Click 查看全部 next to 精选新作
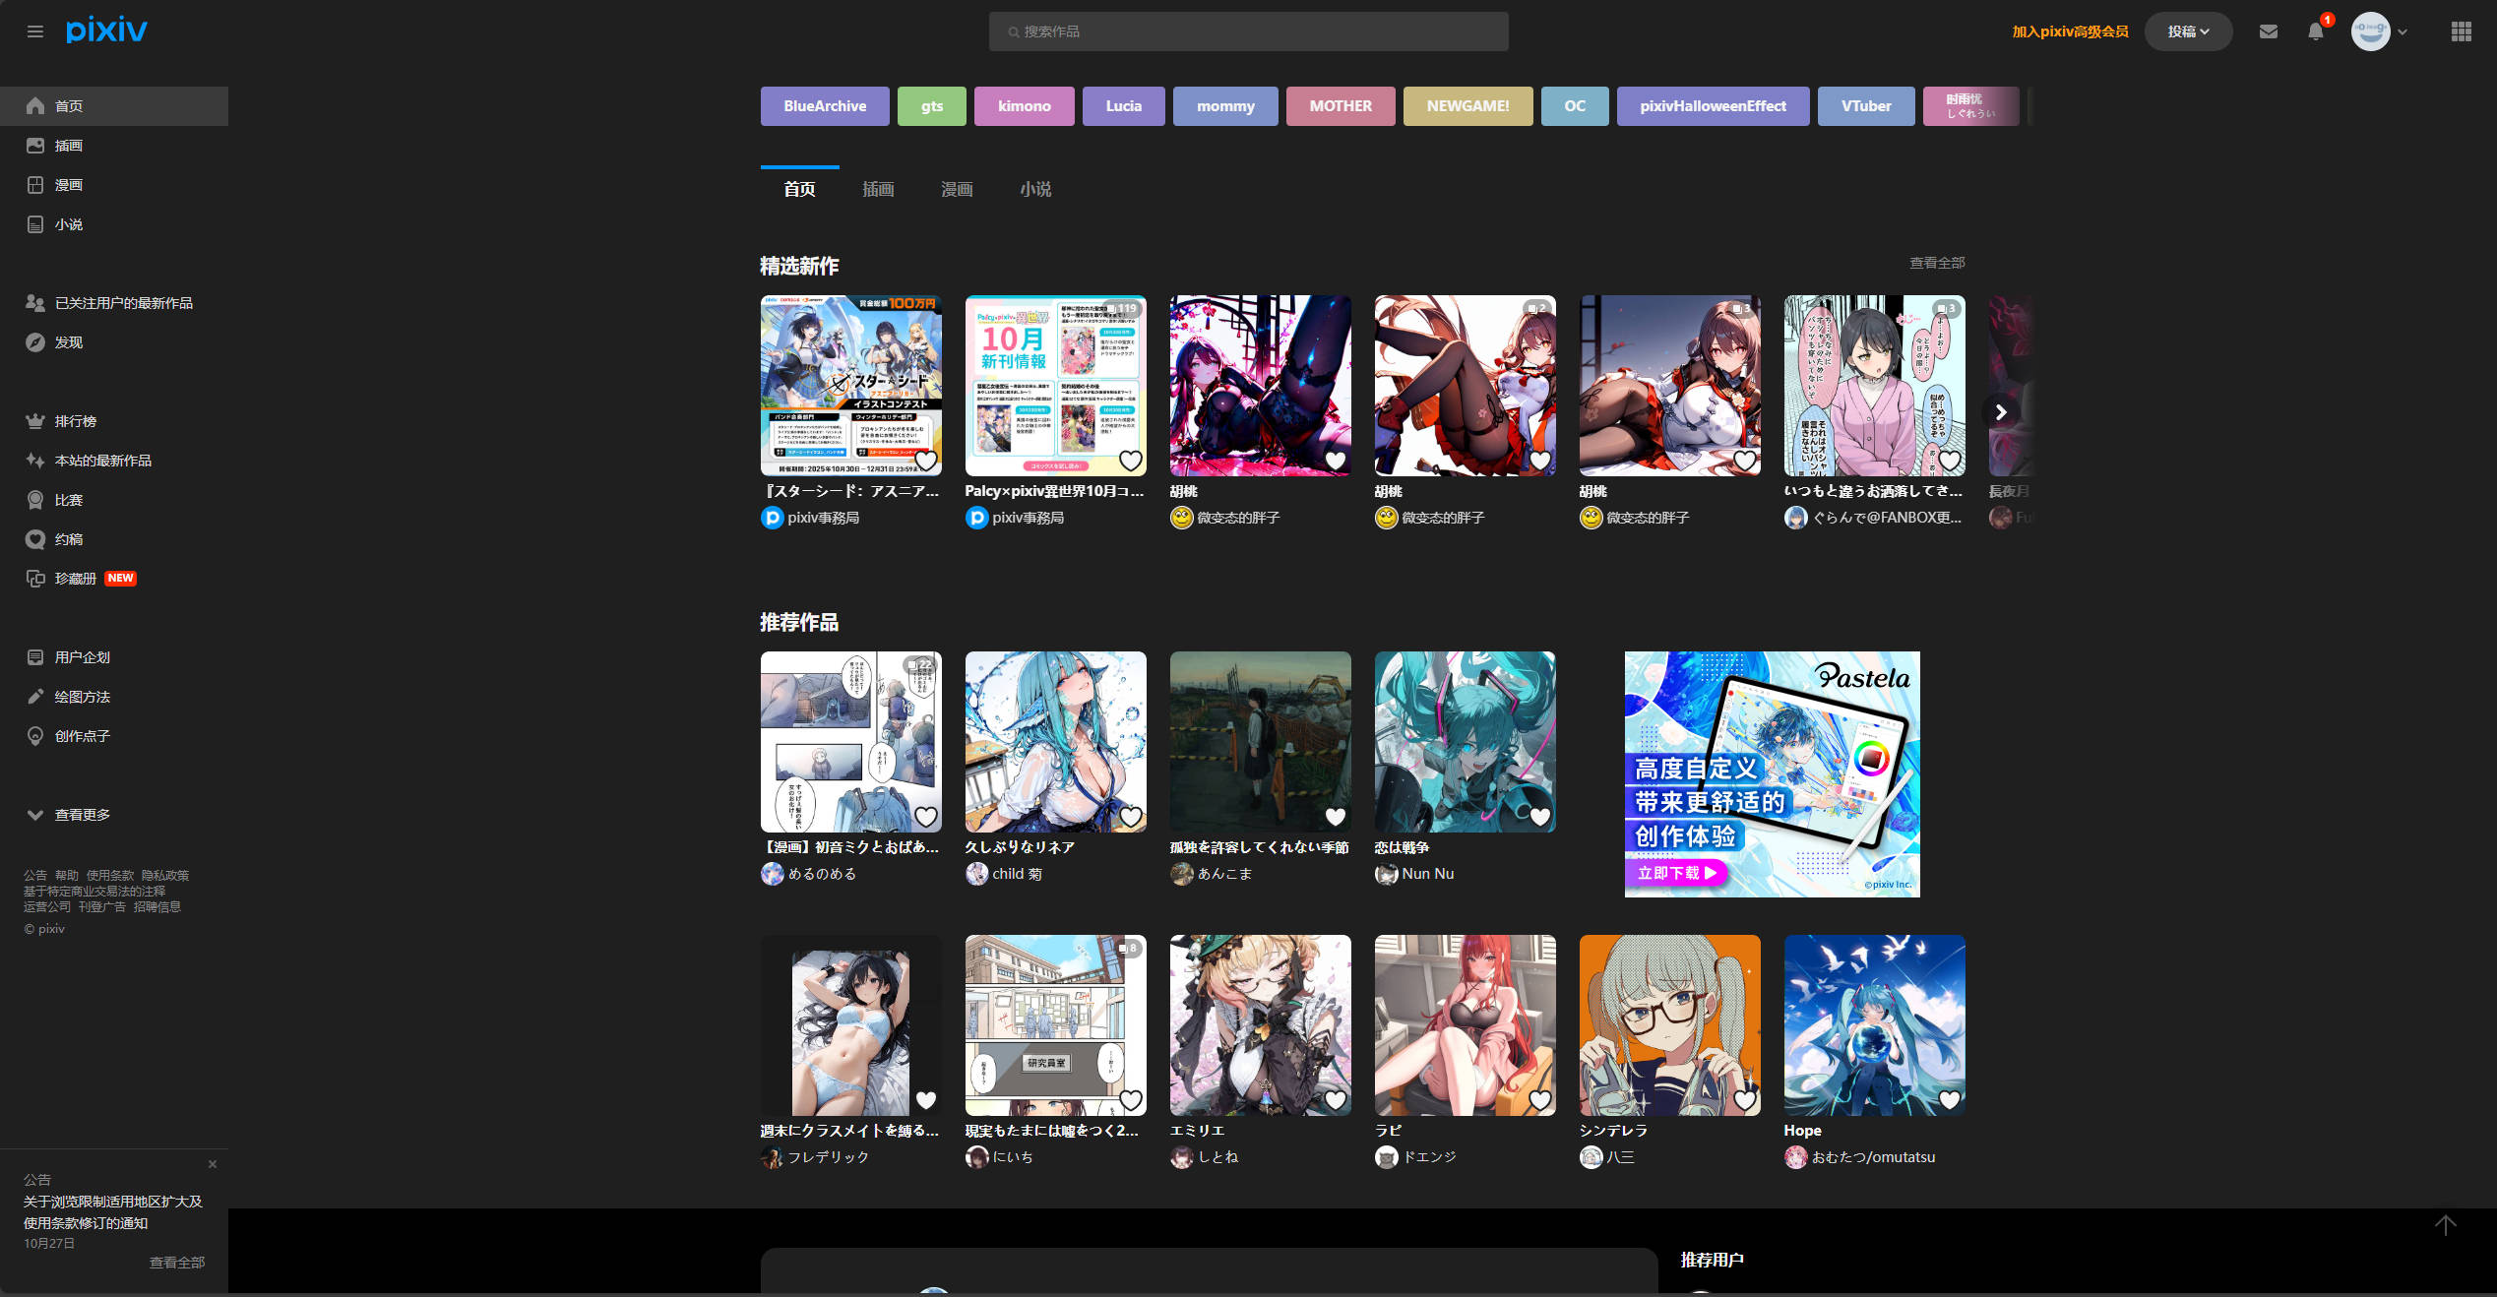The width and height of the screenshot is (2497, 1297). [x=1936, y=263]
